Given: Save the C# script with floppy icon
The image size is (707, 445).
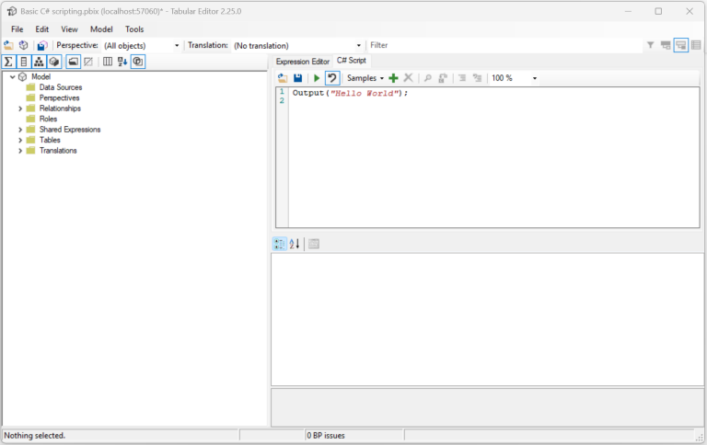Looking at the screenshot, I should (297, 78).
